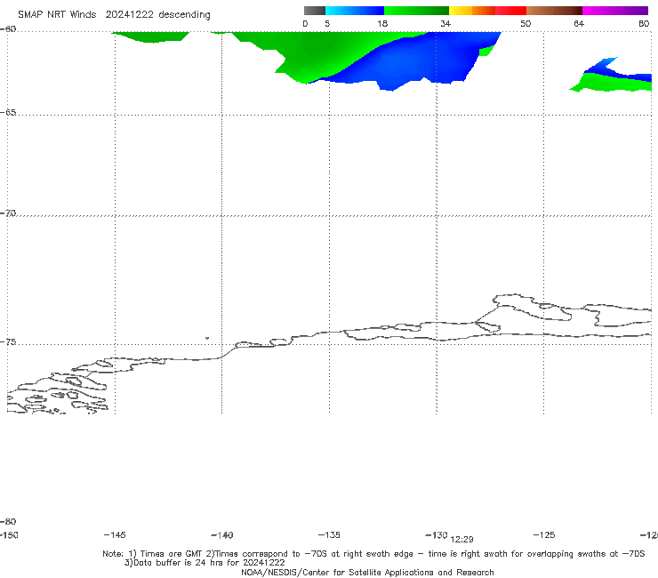Click the small island dot near -140, -75

[207, 338]
